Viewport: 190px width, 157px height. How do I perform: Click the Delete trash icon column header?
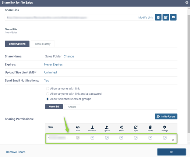point(150,129)
